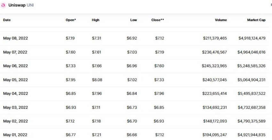The height and width of the screenshot is (140, 272).
Task: Click the May 01, 2022 date cell
Action: pos(15,135)
